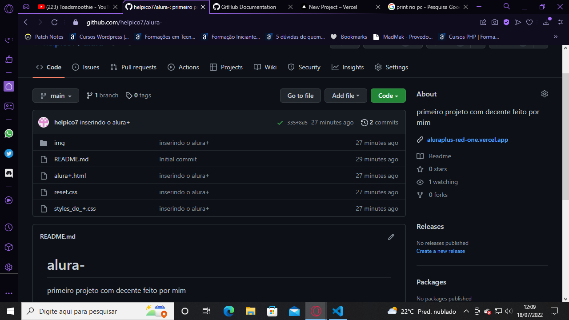Open WhatsApp from the Opera sidebar
569x320 pixels.
point(9,133)
